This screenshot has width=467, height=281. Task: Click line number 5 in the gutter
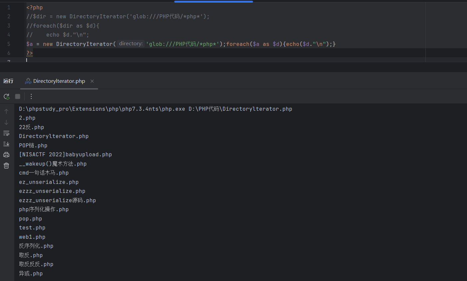coord(9,44)
